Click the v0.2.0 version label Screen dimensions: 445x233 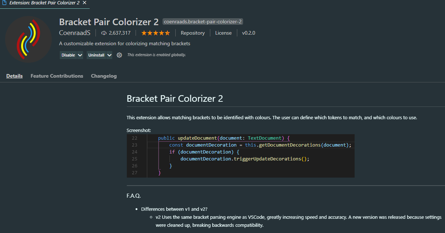(249, 33)
